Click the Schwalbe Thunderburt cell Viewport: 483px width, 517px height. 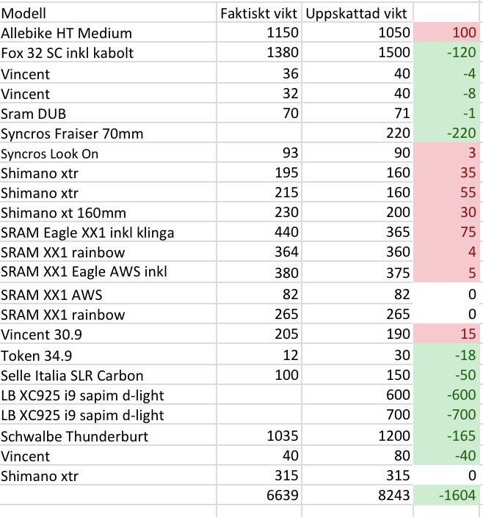point(108,436)
